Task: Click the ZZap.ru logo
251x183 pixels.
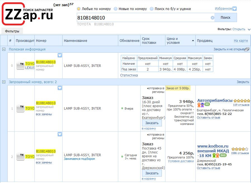Action: pos(27,14)
